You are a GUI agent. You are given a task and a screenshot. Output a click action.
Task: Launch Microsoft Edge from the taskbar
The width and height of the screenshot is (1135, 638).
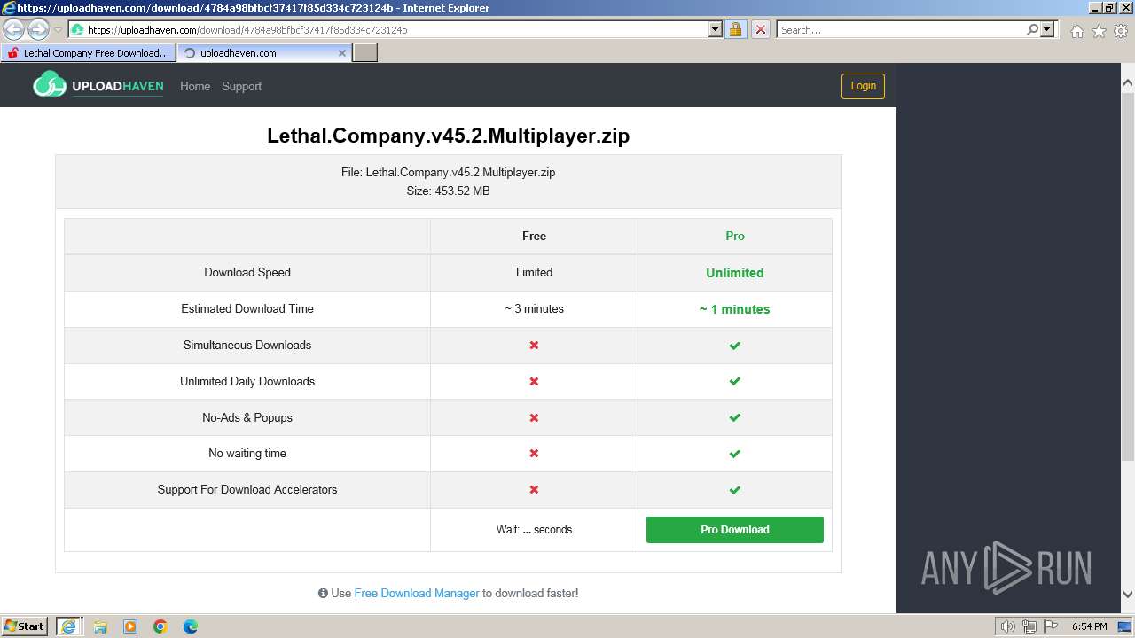191,626
